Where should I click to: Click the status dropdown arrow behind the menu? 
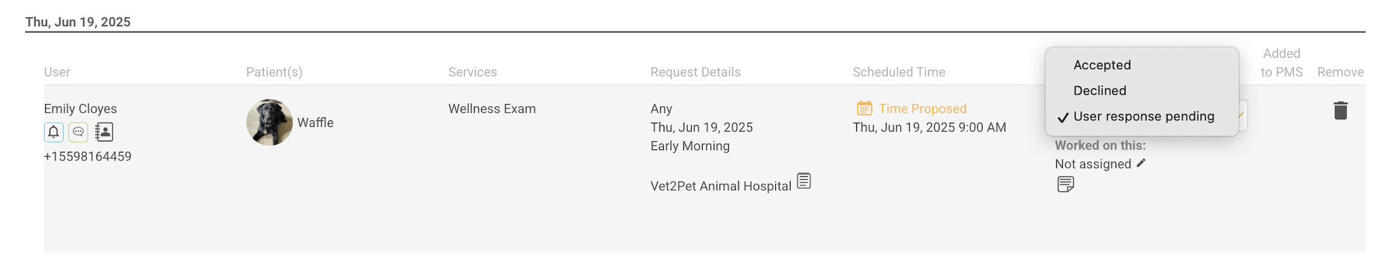pyautogui.click(x=1242, y=115)
